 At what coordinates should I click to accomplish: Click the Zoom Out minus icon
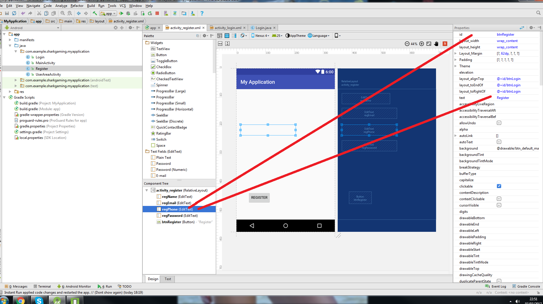(x=407, y=44)
